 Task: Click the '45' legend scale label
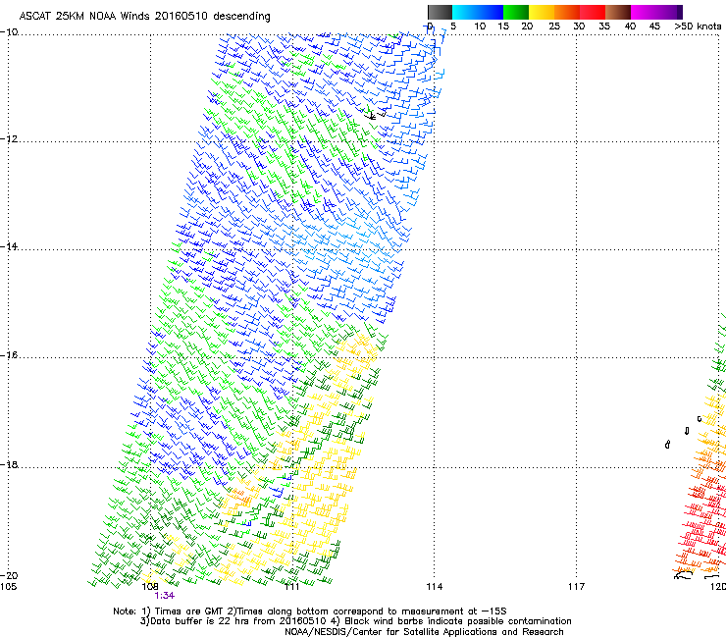pyautogui.click(x=654, y=27)
